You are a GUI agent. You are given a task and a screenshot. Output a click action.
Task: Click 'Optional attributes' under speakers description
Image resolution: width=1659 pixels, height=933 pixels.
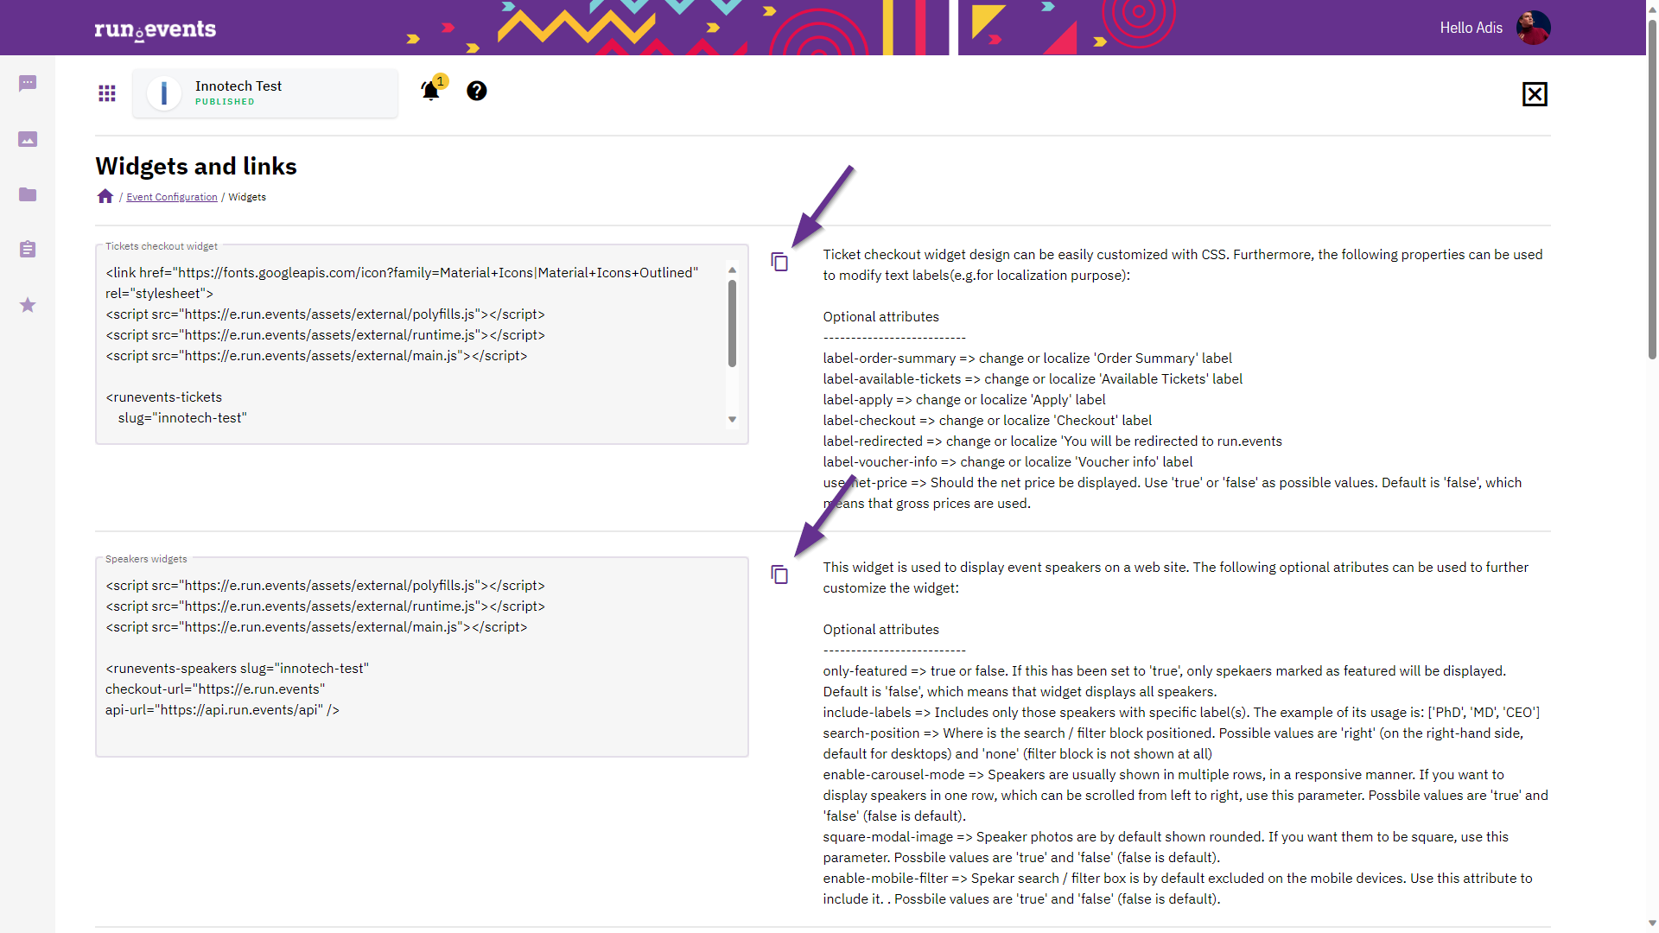pyautogui.click(x=880, y=630)
